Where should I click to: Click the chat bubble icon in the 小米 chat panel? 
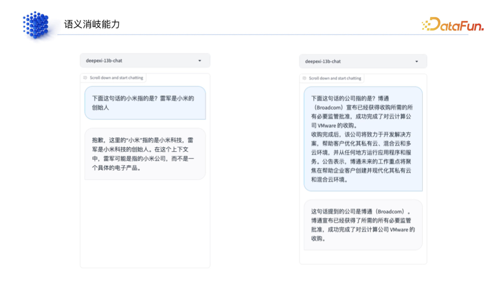tap(85, 78)
